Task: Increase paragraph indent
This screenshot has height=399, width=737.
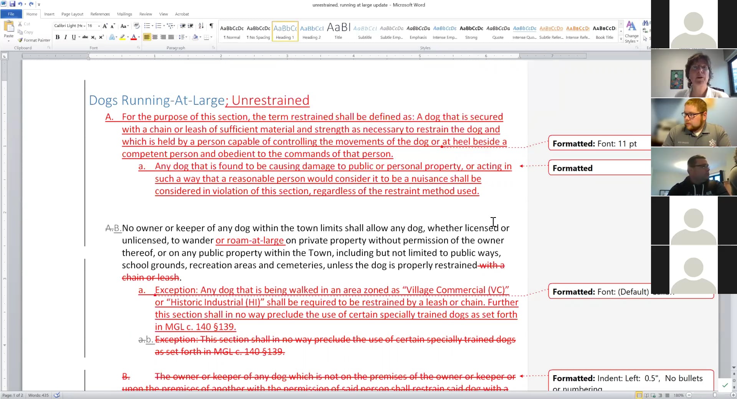Action: click(x=190, y=26)
